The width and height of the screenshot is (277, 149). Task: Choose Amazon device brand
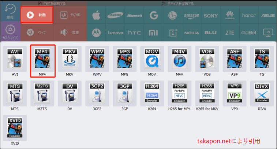click(x=192, y=15)
